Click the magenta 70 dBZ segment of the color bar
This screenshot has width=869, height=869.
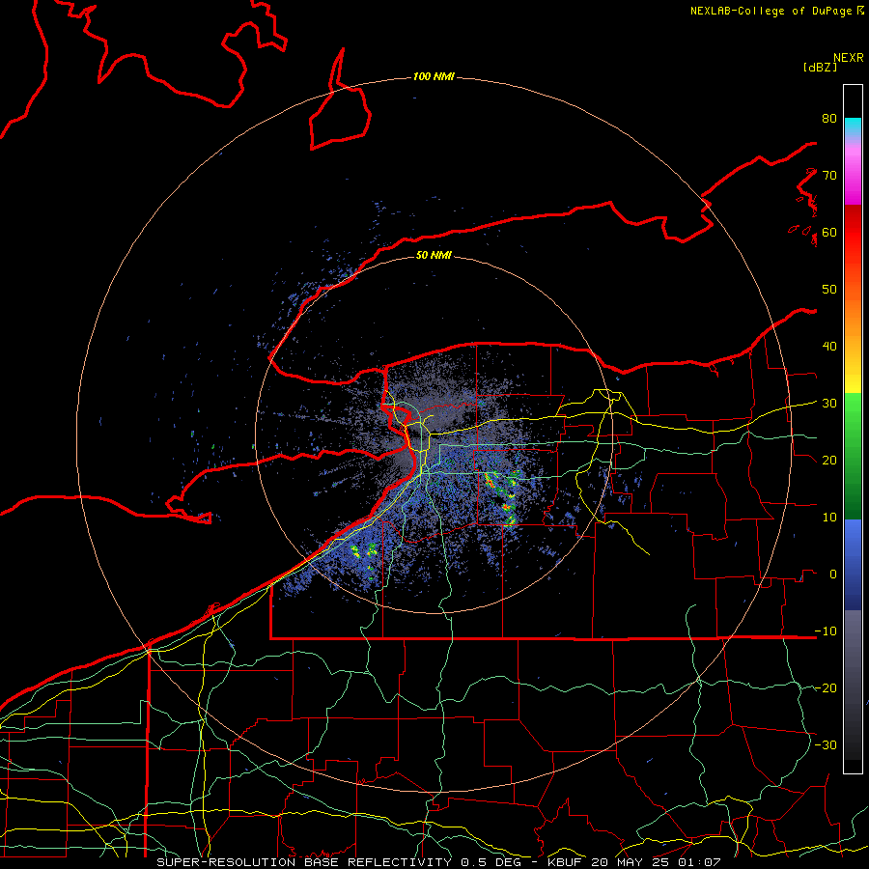(x=853, y=177)
